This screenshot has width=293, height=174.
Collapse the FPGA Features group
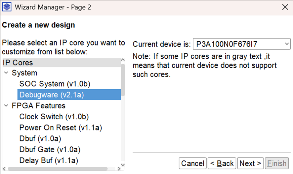pyautogui.click(x=6, y=106)
